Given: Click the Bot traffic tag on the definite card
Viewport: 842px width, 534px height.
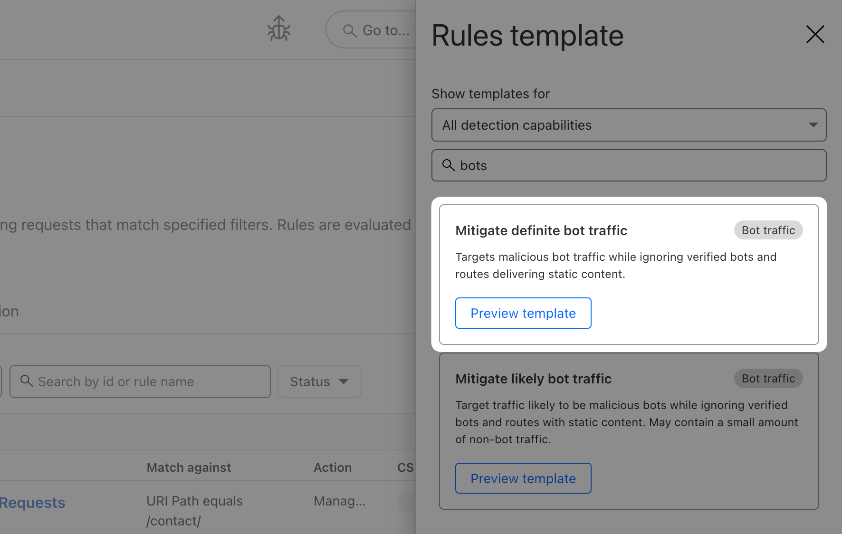Looking at the screenshot, I should pyautogui.click(x=768, y=230).
